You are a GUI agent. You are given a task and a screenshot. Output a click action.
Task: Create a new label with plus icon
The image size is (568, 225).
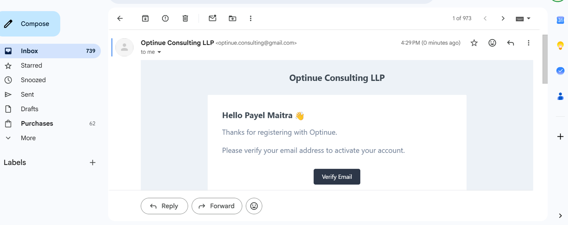click(93, 163)
